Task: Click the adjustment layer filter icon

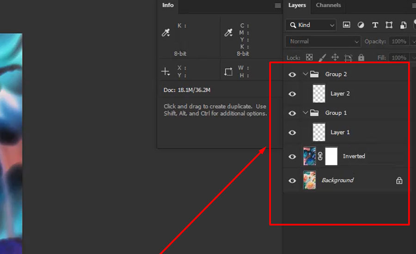Action: pyautogui.click(x=361, y=25)
